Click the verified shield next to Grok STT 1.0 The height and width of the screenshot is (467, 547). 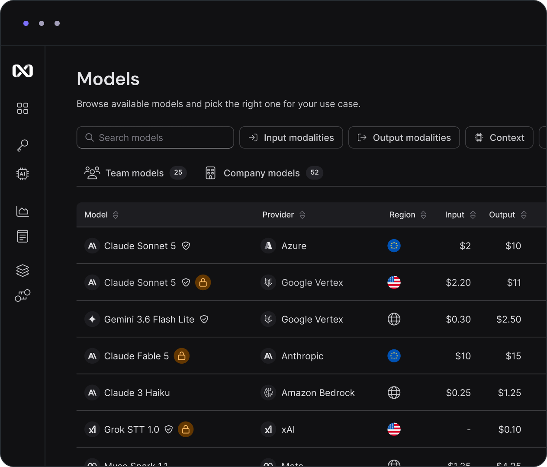click(x=169, y=429)
